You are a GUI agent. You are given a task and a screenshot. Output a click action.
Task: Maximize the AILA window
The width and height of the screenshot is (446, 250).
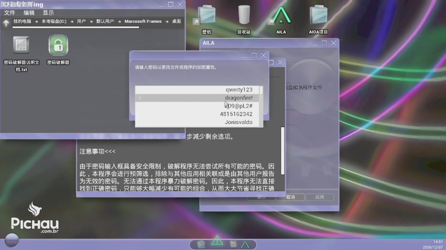(x=324, y=43)
